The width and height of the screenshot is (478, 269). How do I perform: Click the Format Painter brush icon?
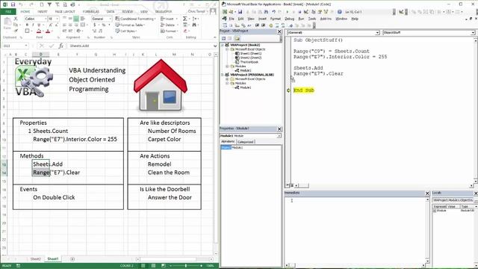(16, 31)
